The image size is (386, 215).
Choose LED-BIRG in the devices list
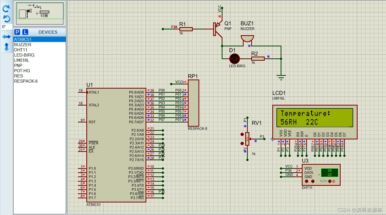40,55
